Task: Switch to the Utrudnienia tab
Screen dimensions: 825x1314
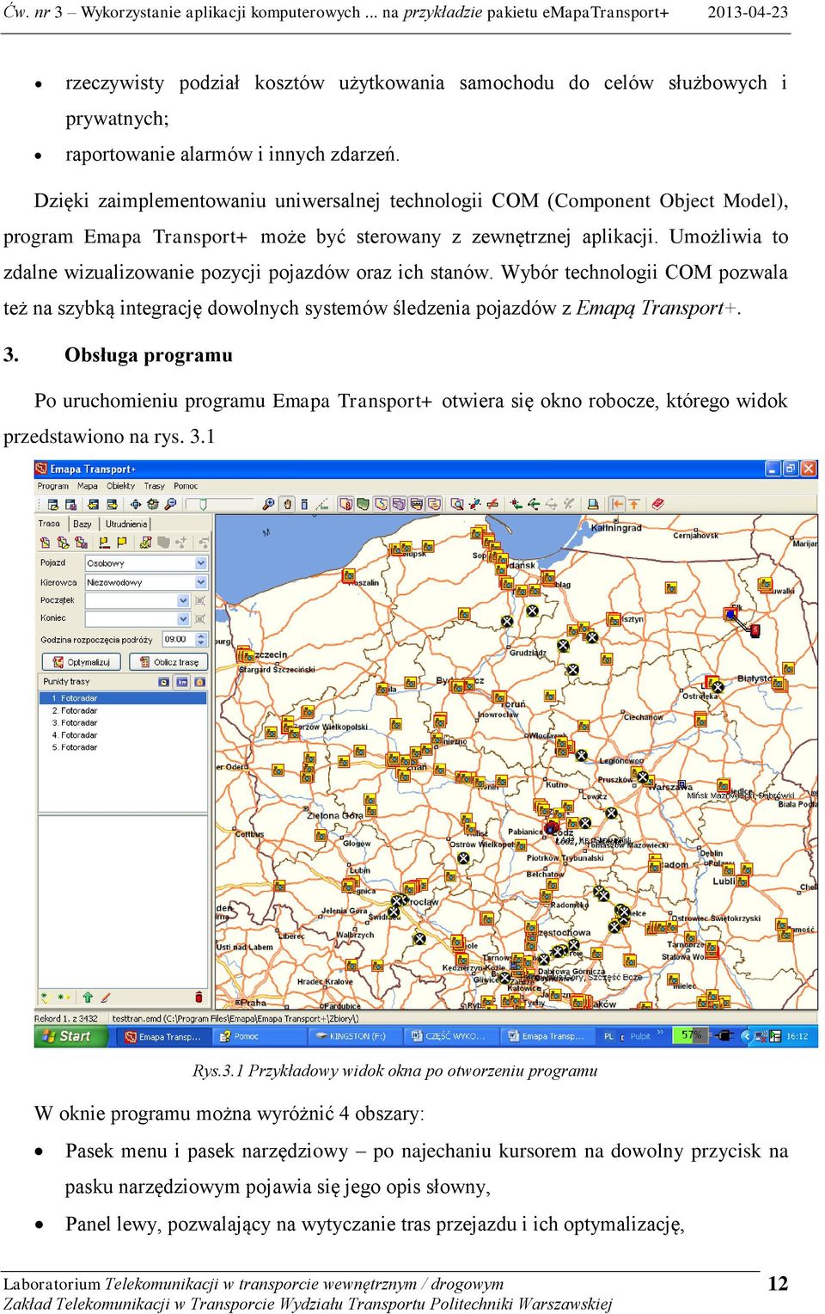Action: 126,524
